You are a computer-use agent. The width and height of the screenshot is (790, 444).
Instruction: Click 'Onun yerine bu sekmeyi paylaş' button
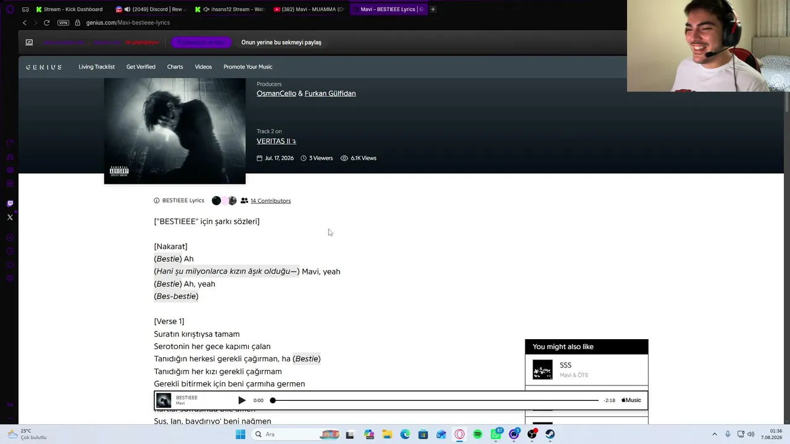pos(281,43)
